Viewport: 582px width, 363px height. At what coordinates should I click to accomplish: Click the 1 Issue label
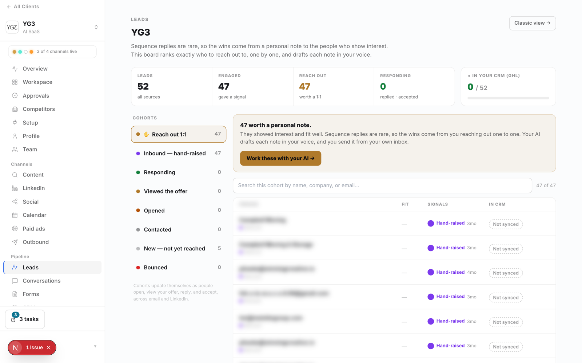[x=35, y=347]
